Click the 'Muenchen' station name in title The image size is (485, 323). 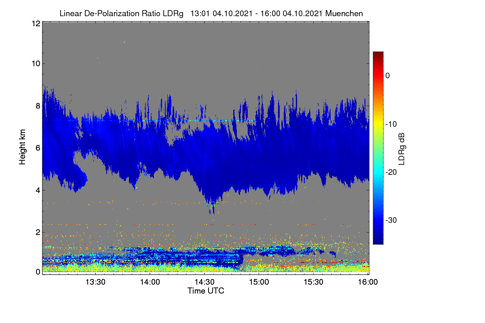344,13
